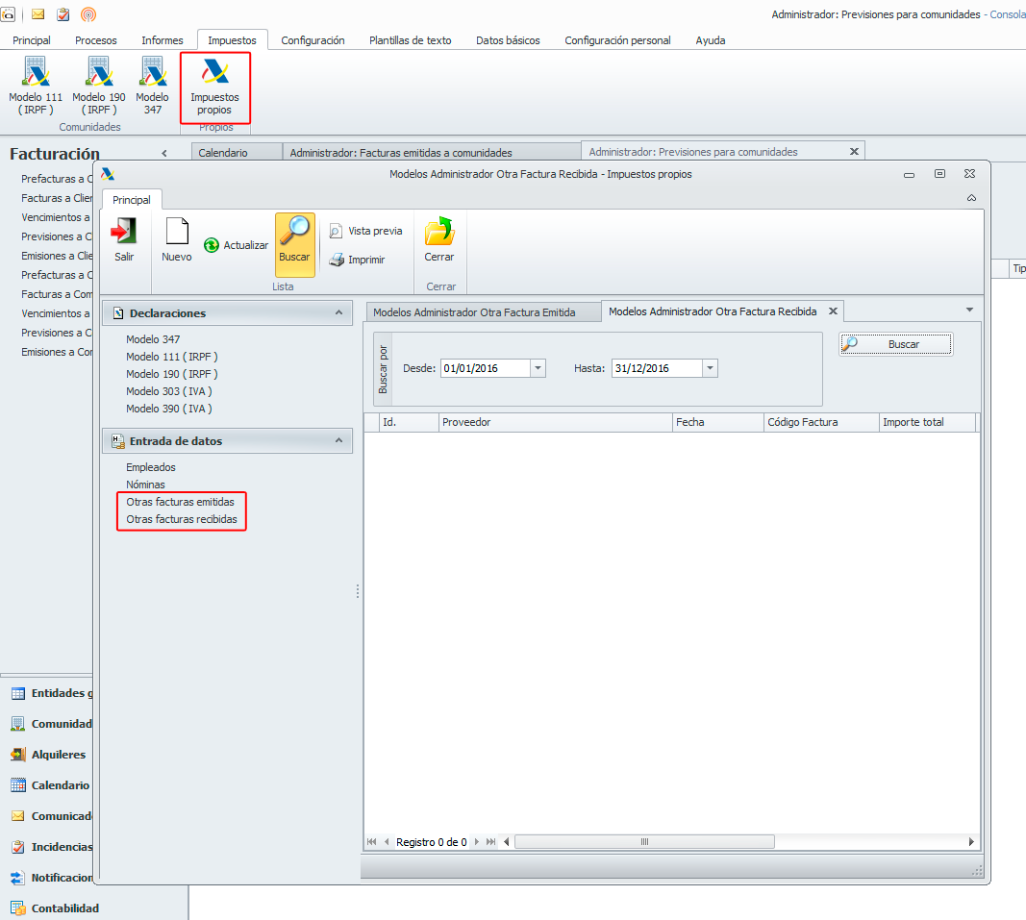
Task: Click the clipboard checklist icon in top toolbar
Action: click(63, 13)
